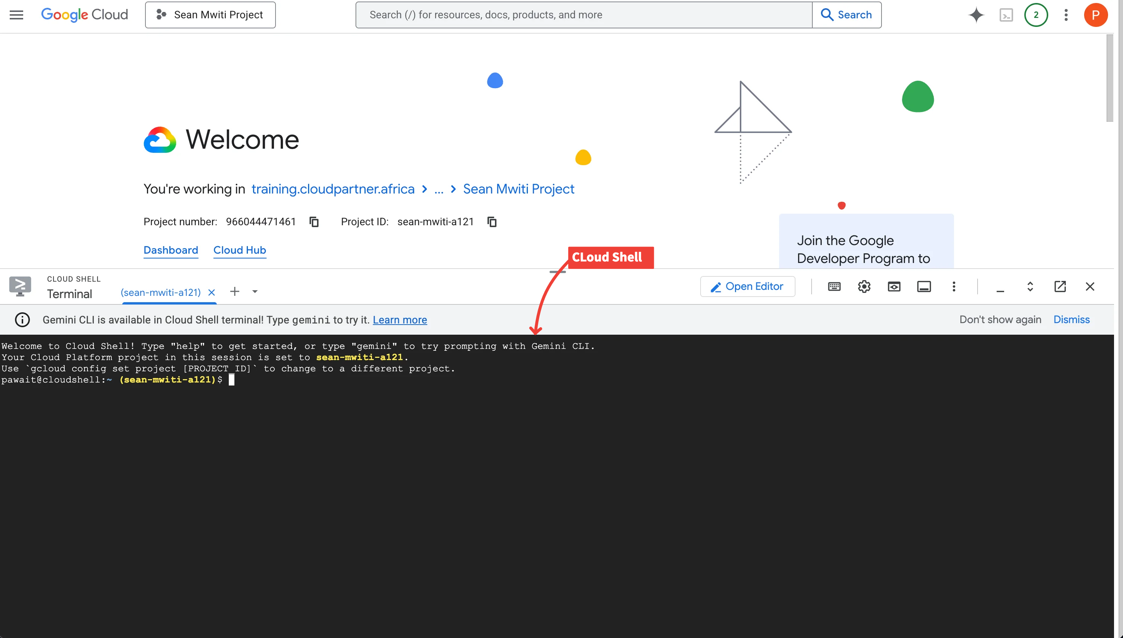Activate Cloud Shell icon in top bar
This screenshot has height=638, width=1123.
(1006, 15)
